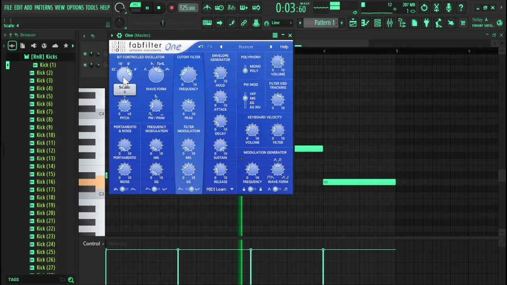Click the oscillator WAVE FORM knob

point(156,74)
